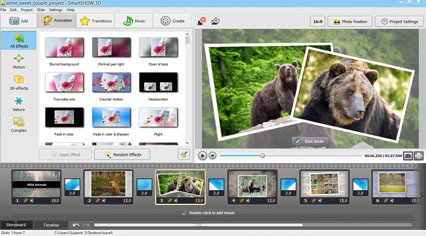Open the Create tab
The image size is (426, 236).
172,21
